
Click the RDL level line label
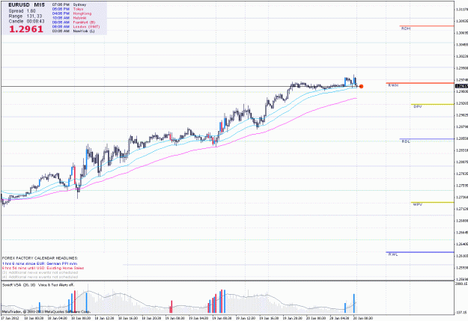[x=406, y=141]
